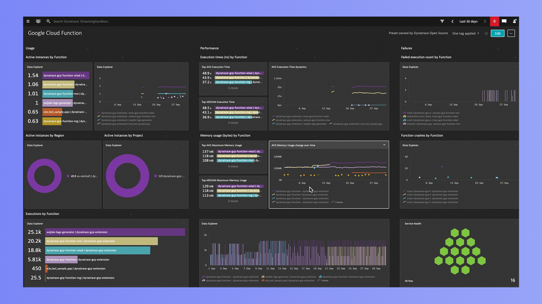The image size is (542, 304).
Task: Toggle connection error legend in failures chart
Action: [x=430, y=116]
